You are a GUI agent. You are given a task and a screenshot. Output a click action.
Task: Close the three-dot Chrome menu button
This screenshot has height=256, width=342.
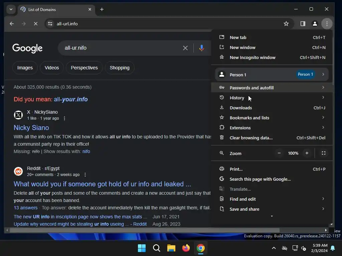(327, 24)
